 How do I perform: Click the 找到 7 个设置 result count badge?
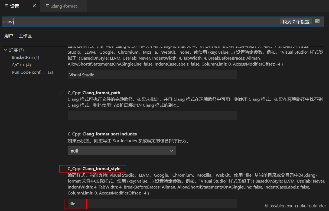(x=296, y=22)
